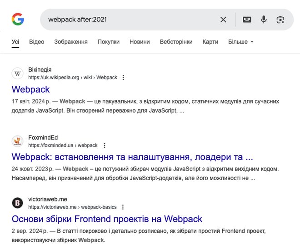This screenshot has width=300, height=250.
Task: Click the Wikipedia favicon
Action: [17, 73]
